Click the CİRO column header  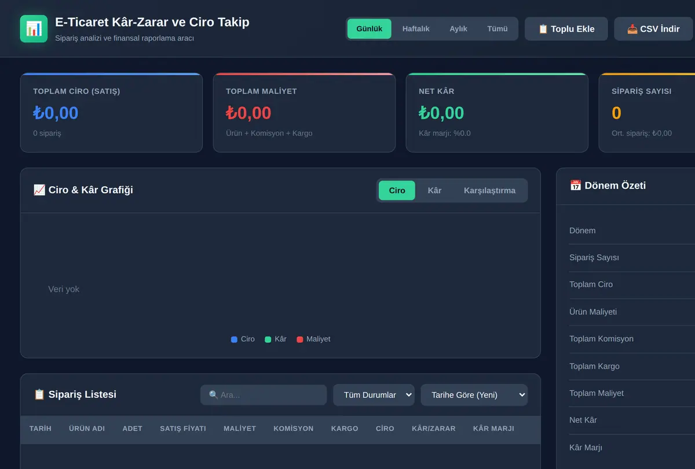tap(385, 429)
